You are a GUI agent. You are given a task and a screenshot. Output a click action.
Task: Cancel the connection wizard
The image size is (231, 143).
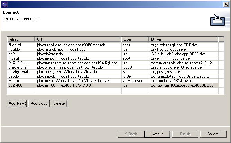point(213,134)
